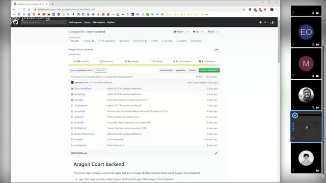Star the court-backend repository

[196, 32]
